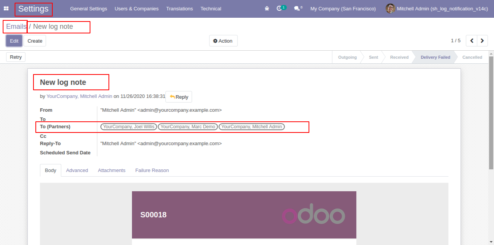The height and width of the screenshot is (245, 494).
Task: Click the From email address value
Action: coord(161,110)
